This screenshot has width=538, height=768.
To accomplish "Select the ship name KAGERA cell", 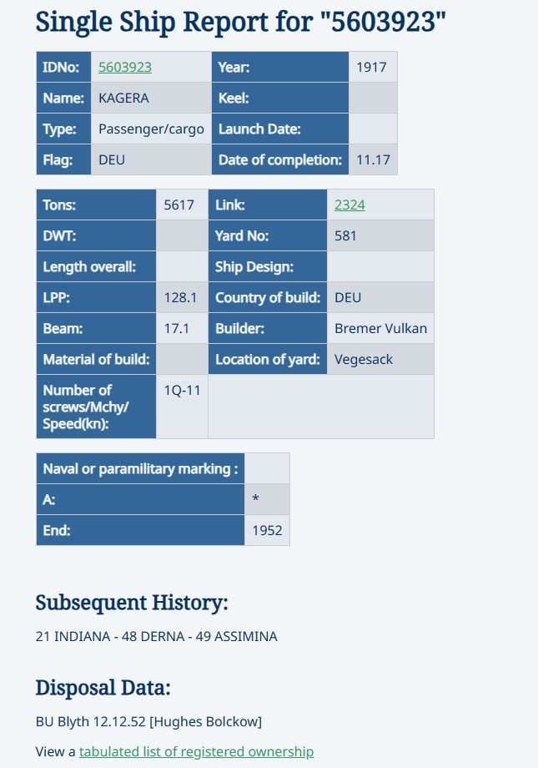I will pos(151,98).
